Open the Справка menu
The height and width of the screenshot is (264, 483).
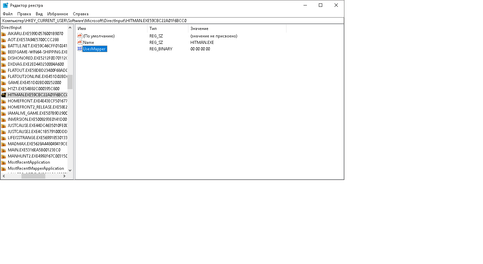pos(81,14)
